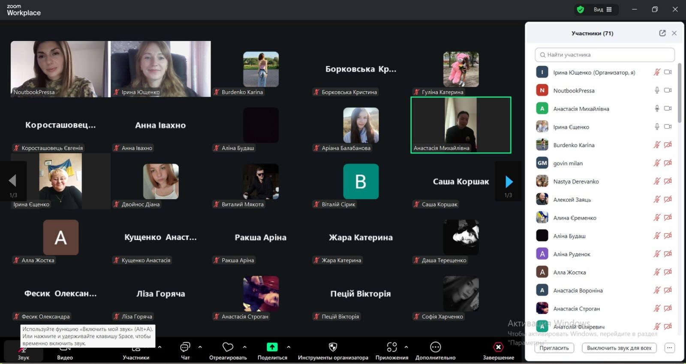Toggle NoutbookPressa's microphone in participant list
This screenshot has height=364, width=686.
[x=656, y=90]
